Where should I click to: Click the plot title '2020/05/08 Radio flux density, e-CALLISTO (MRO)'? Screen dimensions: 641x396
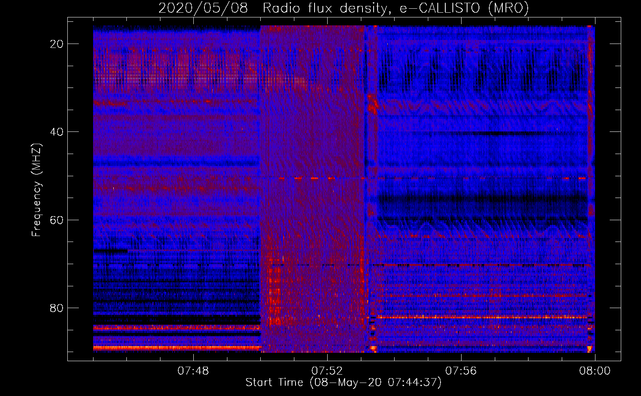click(344, 8)
